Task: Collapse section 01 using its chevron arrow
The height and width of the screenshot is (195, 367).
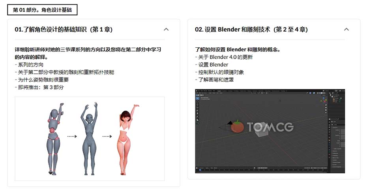Action: [x=166, y=30]
